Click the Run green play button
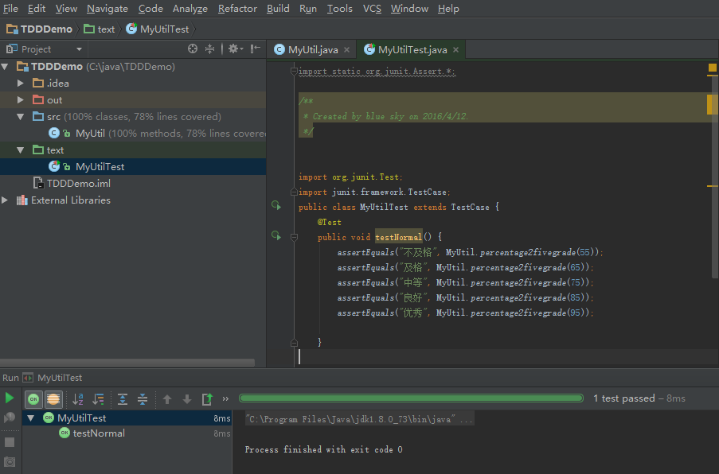The height and width of the screenshot is (474, 719). (10, 398)
